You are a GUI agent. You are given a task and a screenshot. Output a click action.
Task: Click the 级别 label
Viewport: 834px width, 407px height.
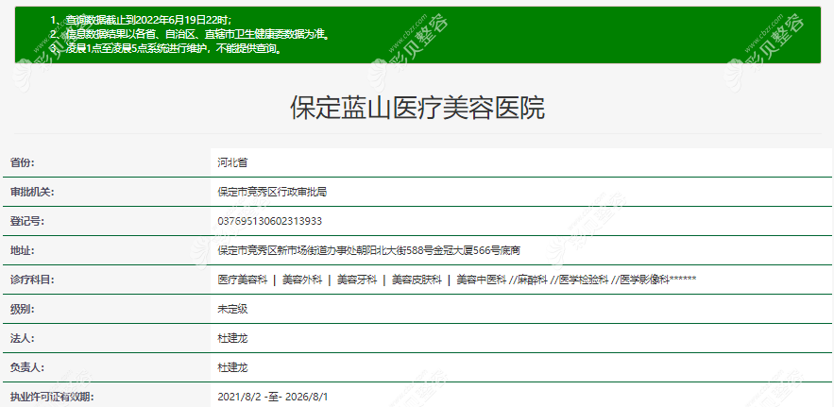pyautogui.click(x=23, y=309)
